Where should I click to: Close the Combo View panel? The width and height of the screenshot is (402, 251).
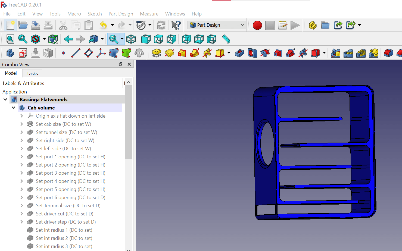point(129,64)
